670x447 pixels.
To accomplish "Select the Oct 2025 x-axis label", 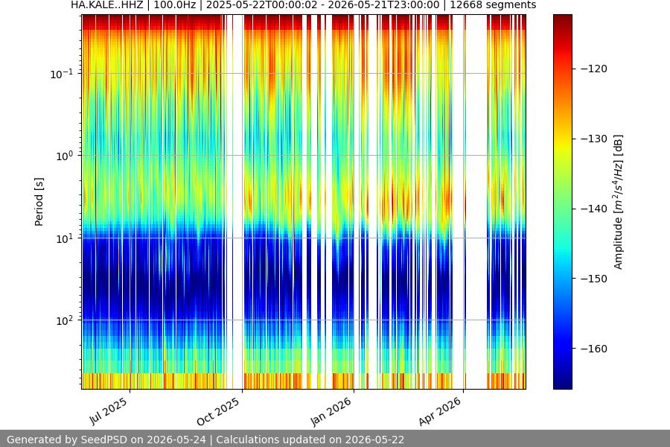I will pos(218,412).
